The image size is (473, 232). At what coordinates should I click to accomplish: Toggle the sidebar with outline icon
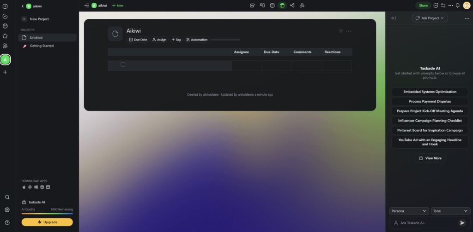tap(87, 6)
